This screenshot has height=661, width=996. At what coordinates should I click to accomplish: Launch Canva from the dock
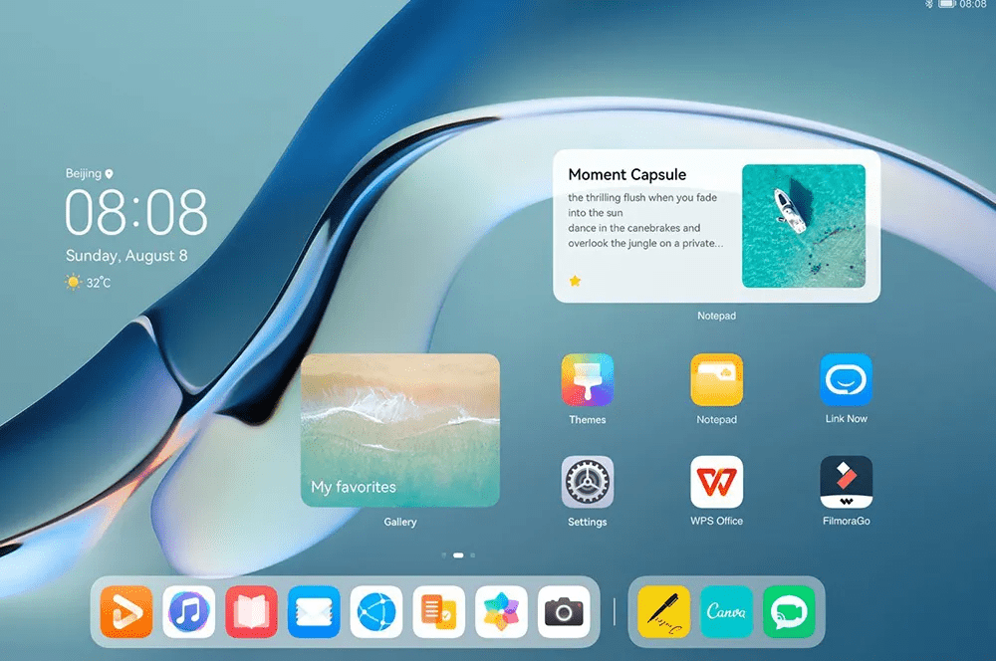(x=726, y=611)
